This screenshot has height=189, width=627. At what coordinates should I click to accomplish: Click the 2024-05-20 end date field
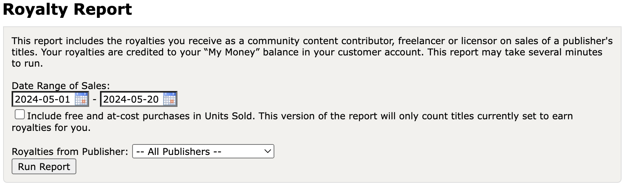131,100
